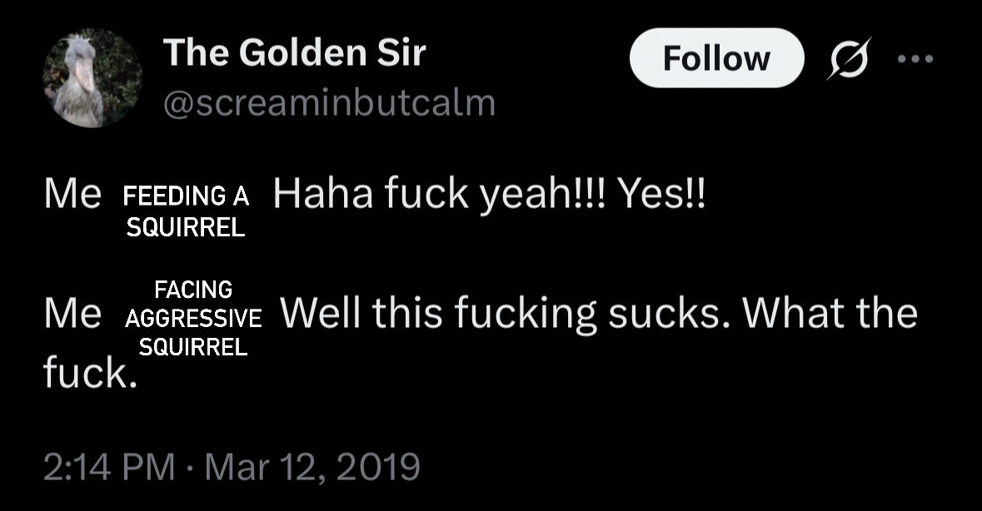Open the three-dot more options menu
982x511 pixels.
[x=917, y=59]
